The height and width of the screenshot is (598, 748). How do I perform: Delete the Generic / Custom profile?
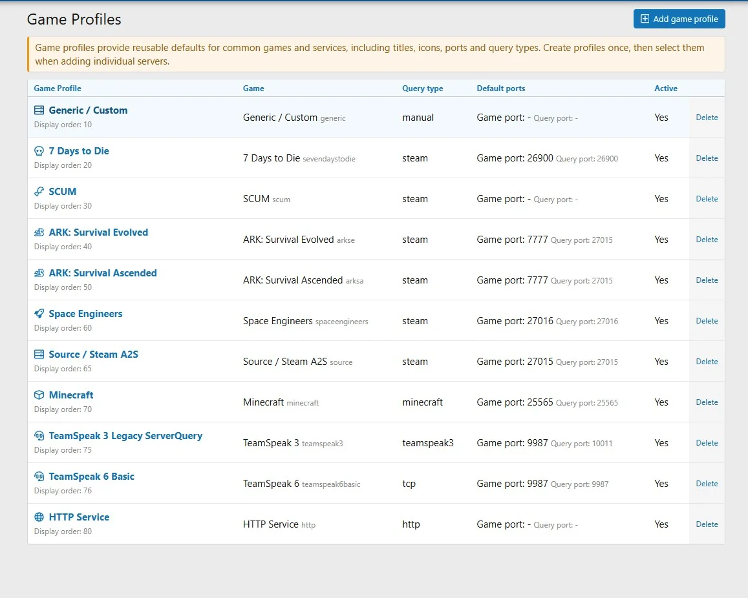[707, 118]
